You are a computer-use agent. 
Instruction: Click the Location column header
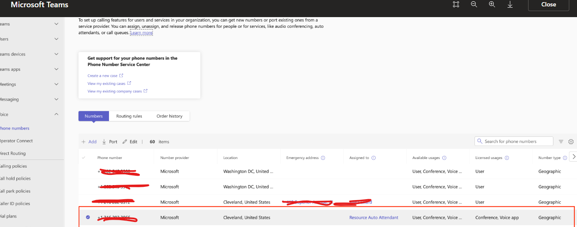tap(230, 158)
